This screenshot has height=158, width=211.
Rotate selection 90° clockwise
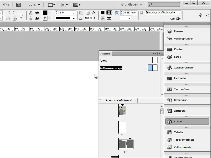[8, 12]
